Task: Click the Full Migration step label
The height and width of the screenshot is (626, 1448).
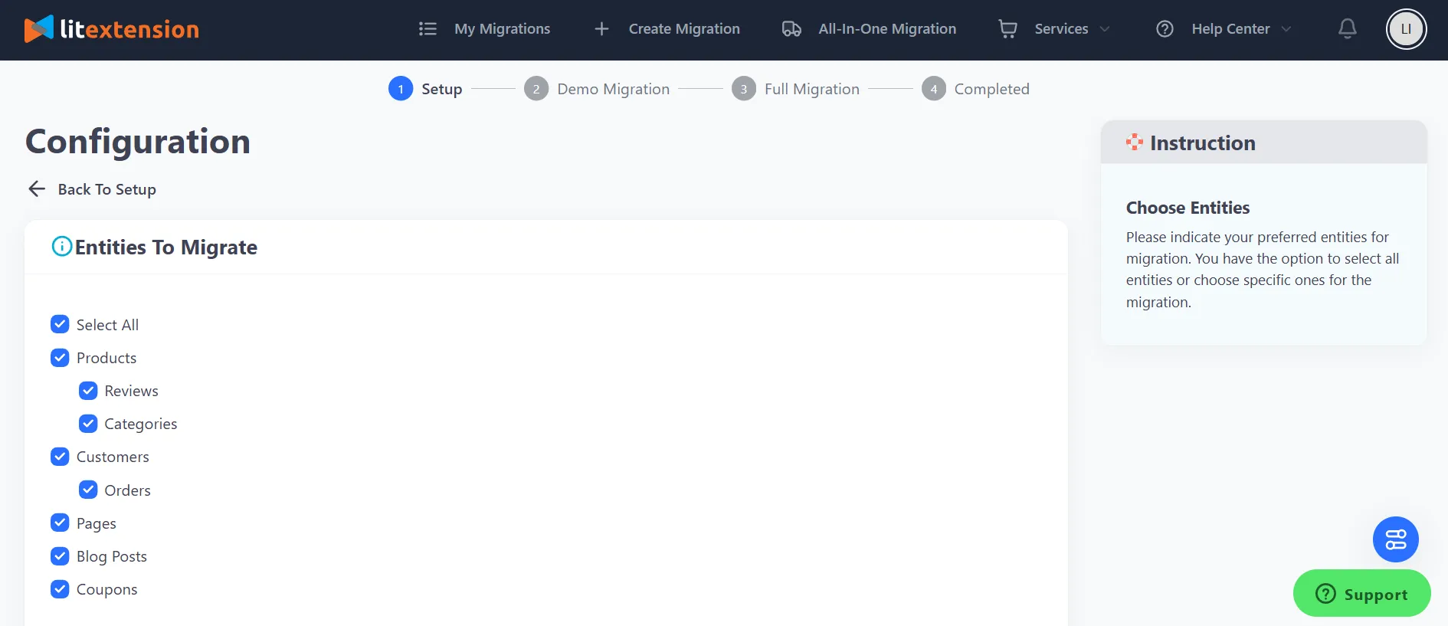Action: pyautogui.click(x=812, y=89)
